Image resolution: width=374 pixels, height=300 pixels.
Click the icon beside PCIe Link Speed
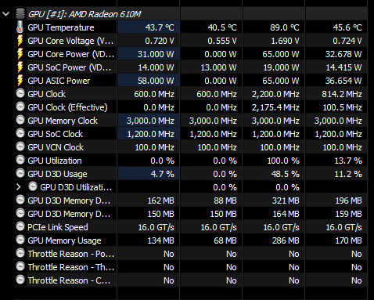pos(20,226)
